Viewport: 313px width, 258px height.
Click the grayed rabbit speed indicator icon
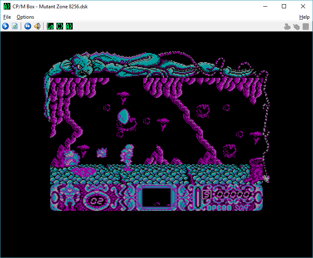(287, 27)
